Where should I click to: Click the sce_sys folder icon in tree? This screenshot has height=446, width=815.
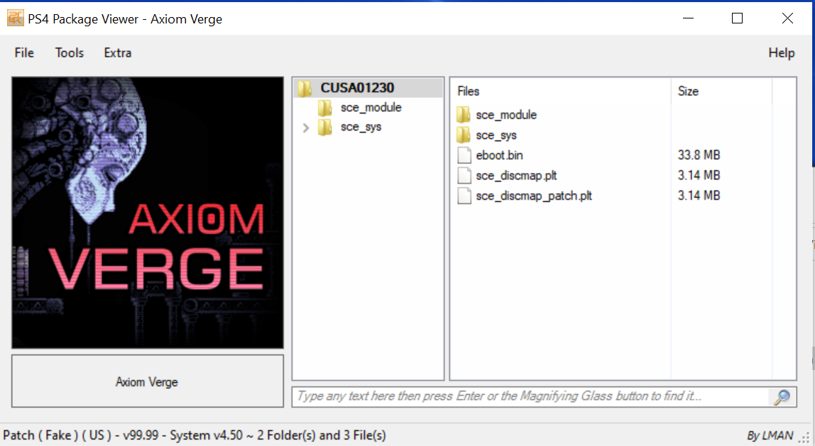(325, 127)
